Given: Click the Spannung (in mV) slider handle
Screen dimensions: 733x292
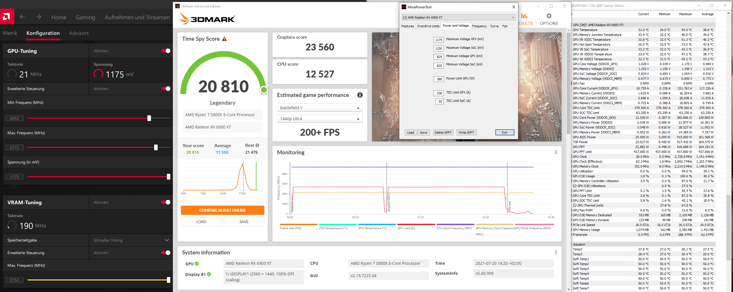Looking at the screenshot, I should point(169,177).
